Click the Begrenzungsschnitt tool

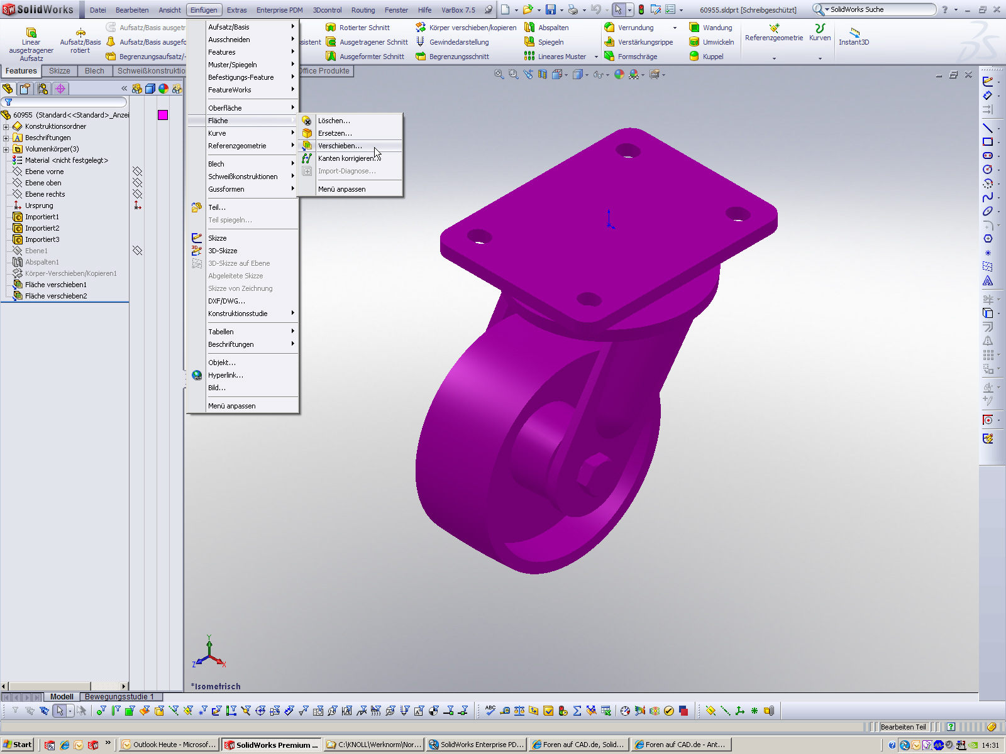click(452, 57)
